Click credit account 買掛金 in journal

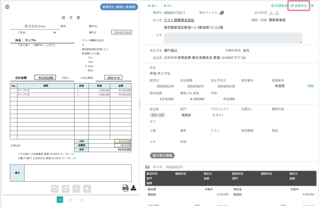click(x=237, y=189)
